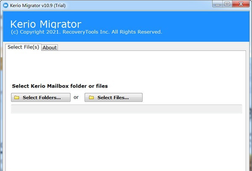Click the empty white area below the gray bar
Viewport: 252px width, 171px height.
(x=126, y=142)
